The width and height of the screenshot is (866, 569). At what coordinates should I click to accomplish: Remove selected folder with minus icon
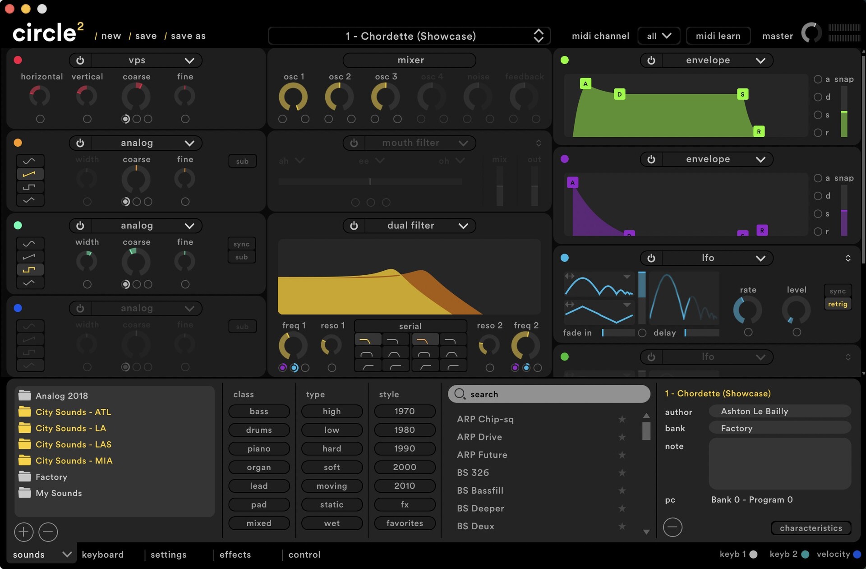(x=48, y=532)
